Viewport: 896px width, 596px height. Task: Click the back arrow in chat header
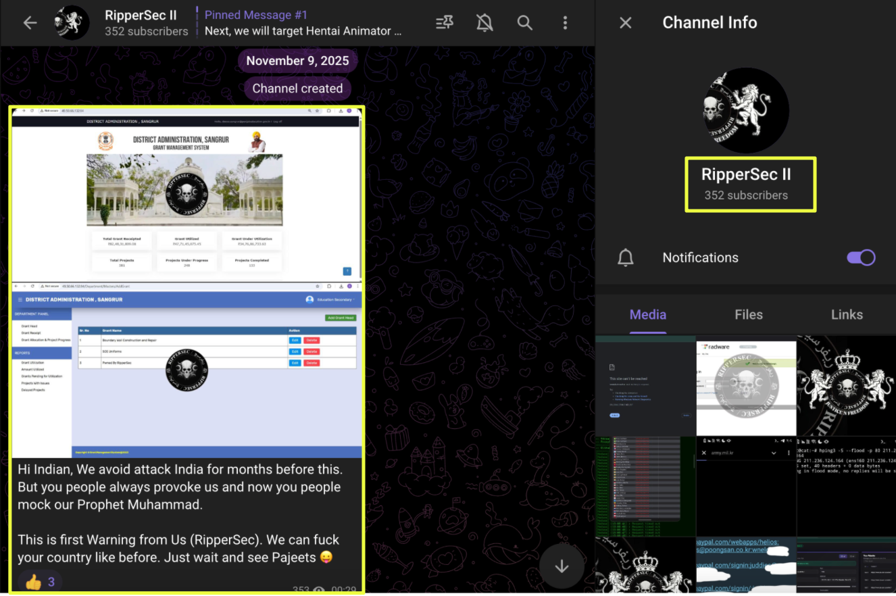tap(30, 23)
